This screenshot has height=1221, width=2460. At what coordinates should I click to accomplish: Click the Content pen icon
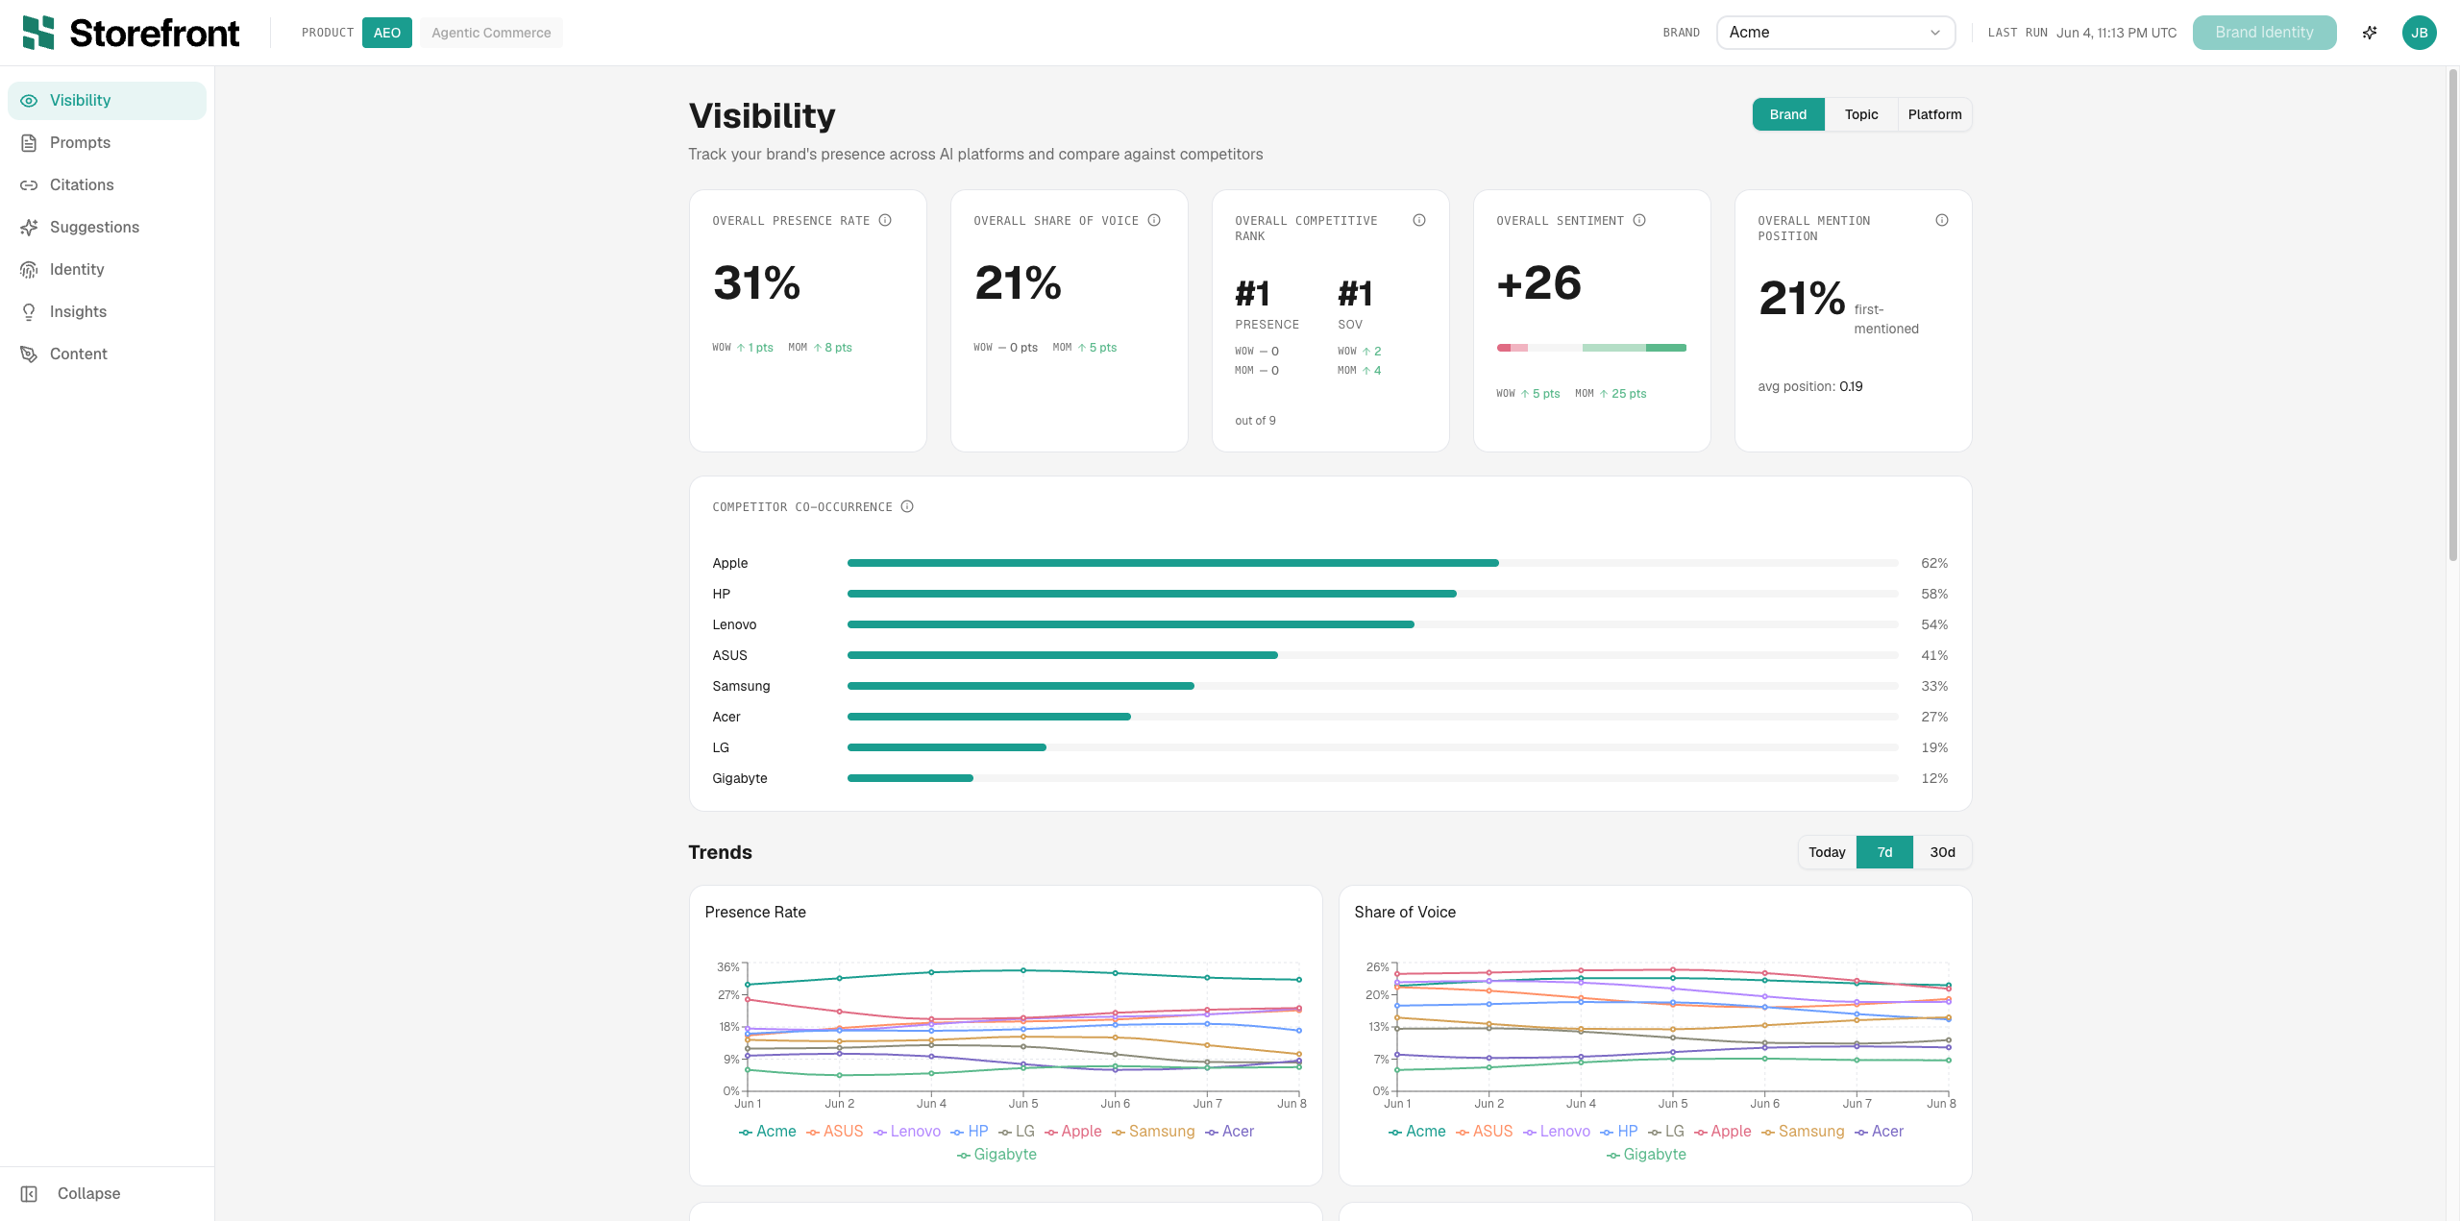29,354
